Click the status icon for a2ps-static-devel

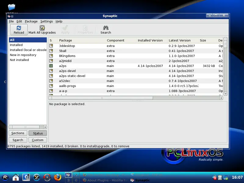pyautogui.click(x=51, y=76)
